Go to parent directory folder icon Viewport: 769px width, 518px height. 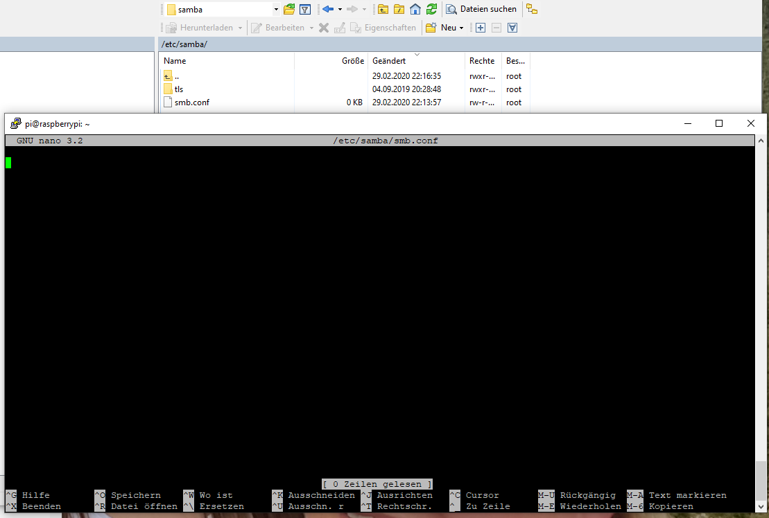click(383, 9)
